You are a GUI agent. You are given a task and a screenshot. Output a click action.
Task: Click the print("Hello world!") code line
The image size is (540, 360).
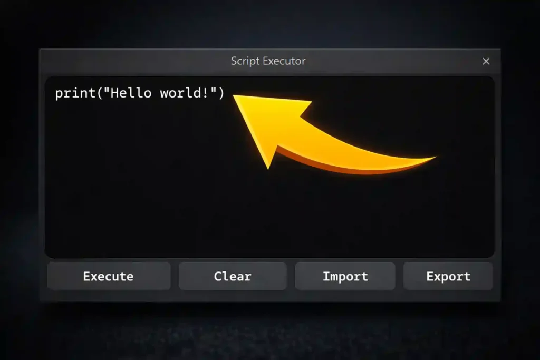click(140, 93)
